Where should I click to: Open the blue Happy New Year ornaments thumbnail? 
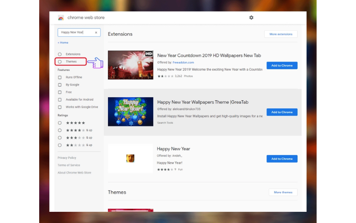coord(131,111)
